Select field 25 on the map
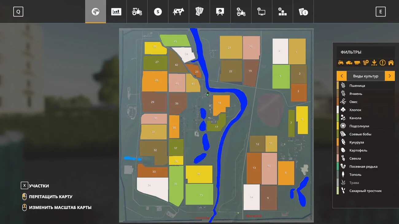The width and height of the screenshot is (399, 224). click(x=175, y=41)
